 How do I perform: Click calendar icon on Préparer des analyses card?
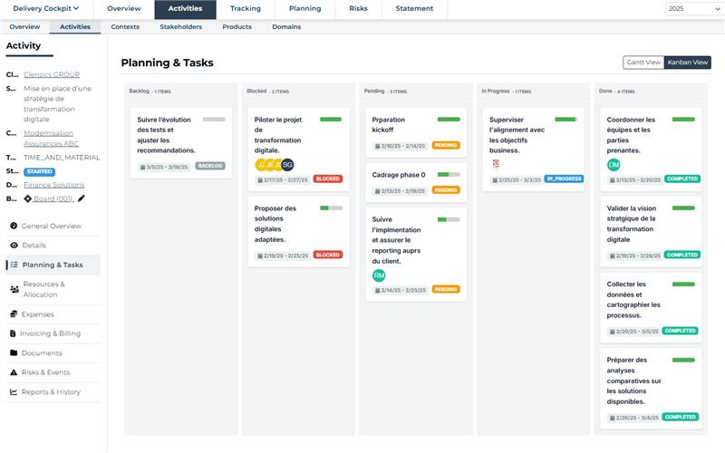point(613,418)
